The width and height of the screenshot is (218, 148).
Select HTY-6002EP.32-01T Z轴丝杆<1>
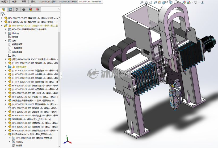point(33,63)
